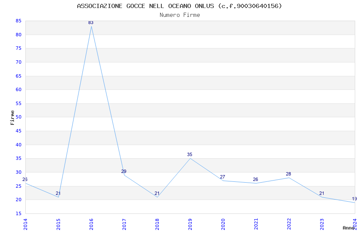Click x-axis year 2016
Image resolution: width=359 pixels, height=232 pixels.
pos(91,224)
